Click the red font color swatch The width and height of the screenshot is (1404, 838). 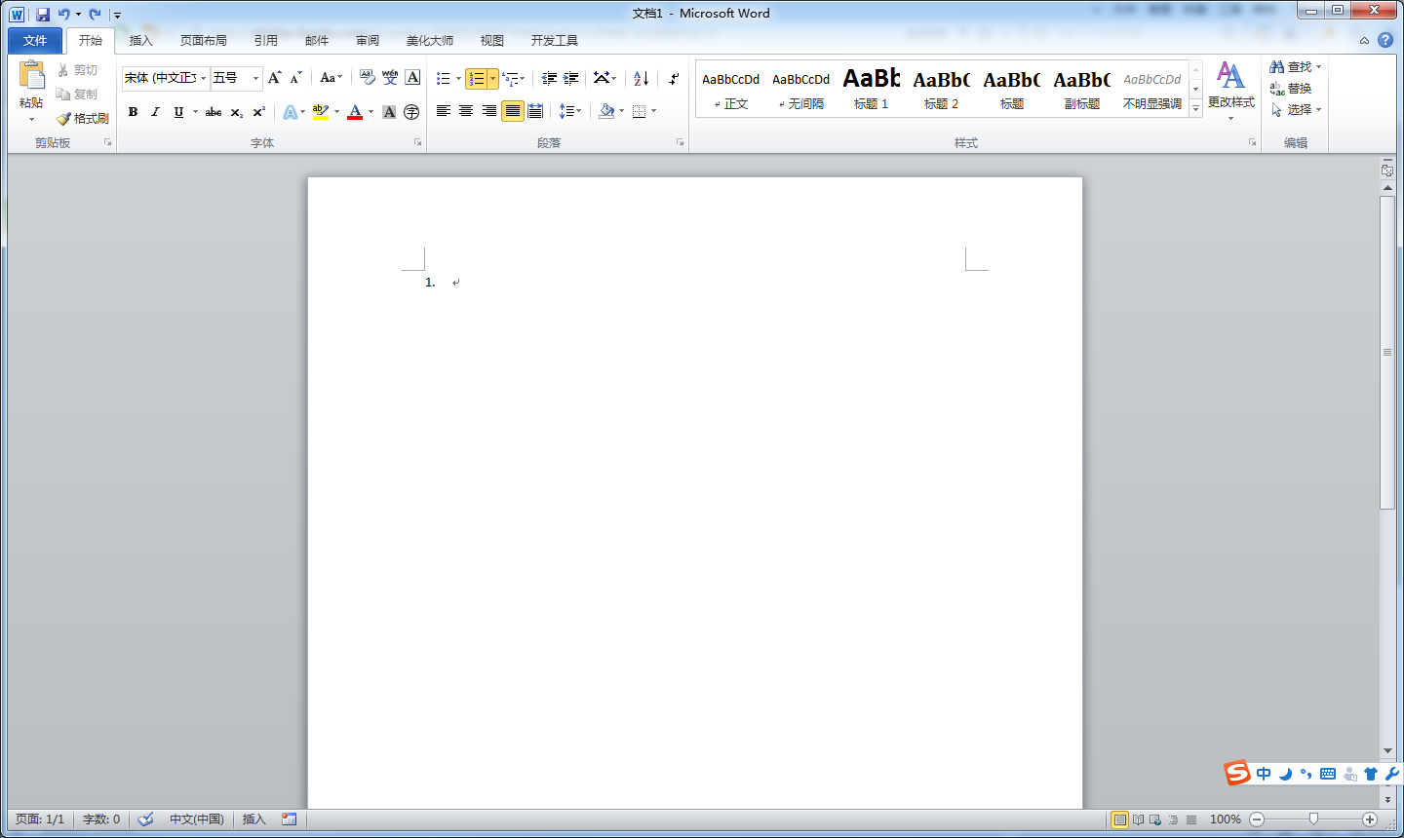click(355, 112)
